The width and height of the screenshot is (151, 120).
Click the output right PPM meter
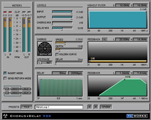tap(29, 35)
